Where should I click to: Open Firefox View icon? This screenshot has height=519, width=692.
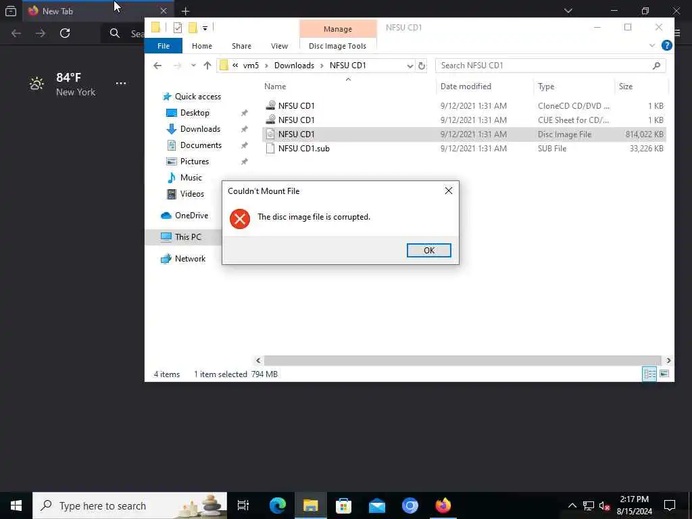coord(11,11)
